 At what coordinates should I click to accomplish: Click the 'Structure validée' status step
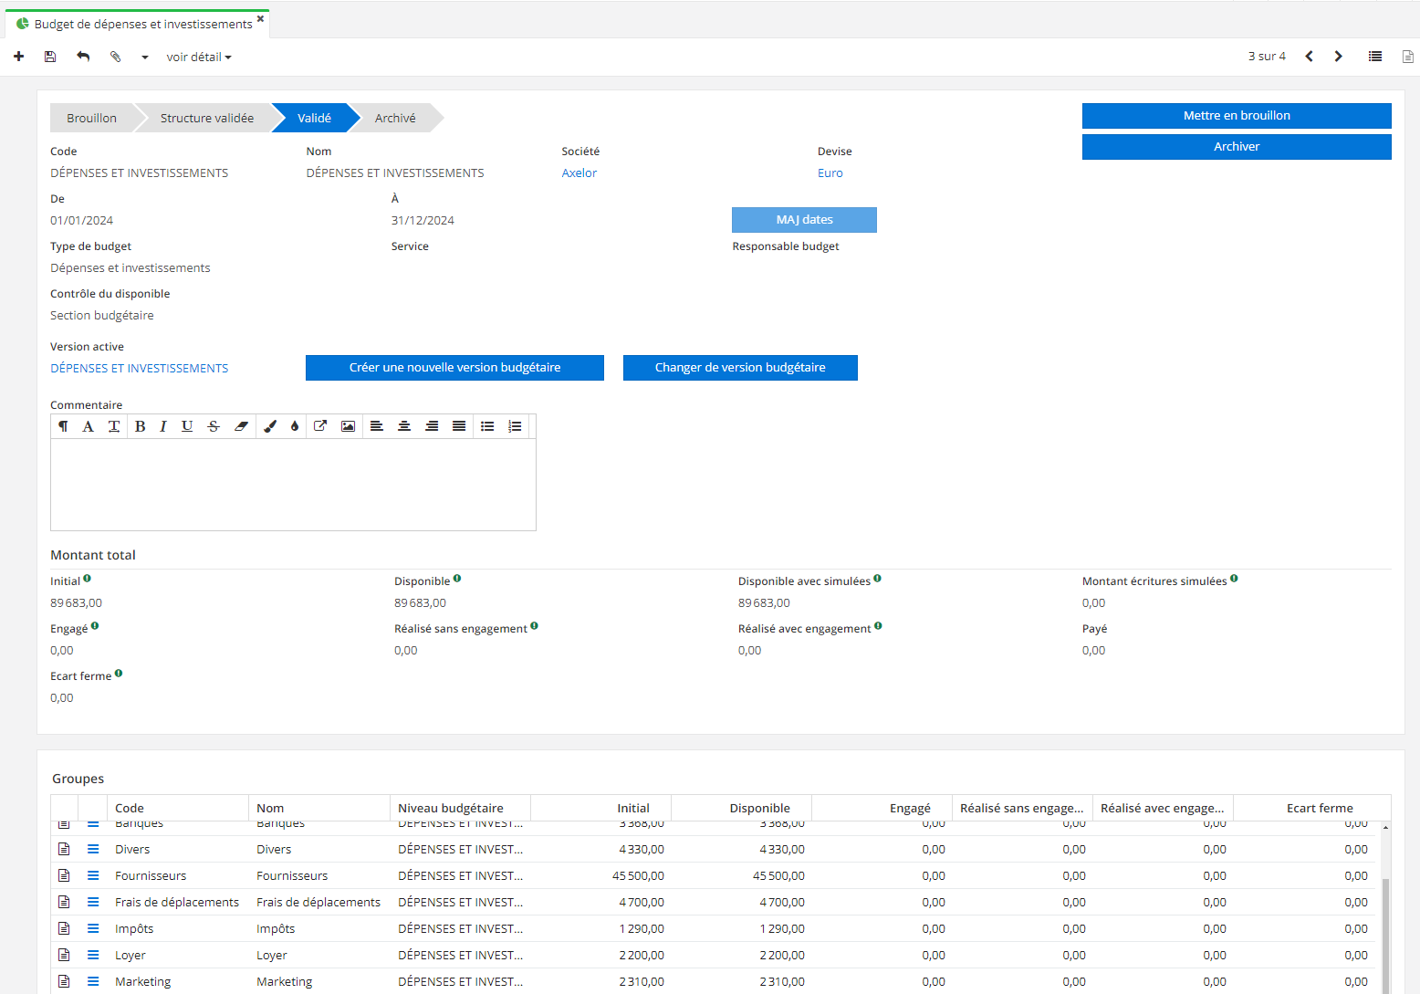(207, 118)
